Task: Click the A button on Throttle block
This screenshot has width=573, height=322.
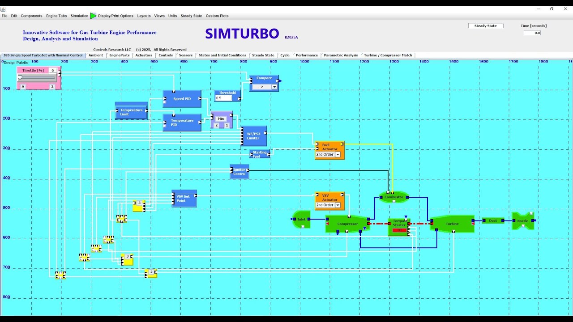Action: (x=23, y=86)
